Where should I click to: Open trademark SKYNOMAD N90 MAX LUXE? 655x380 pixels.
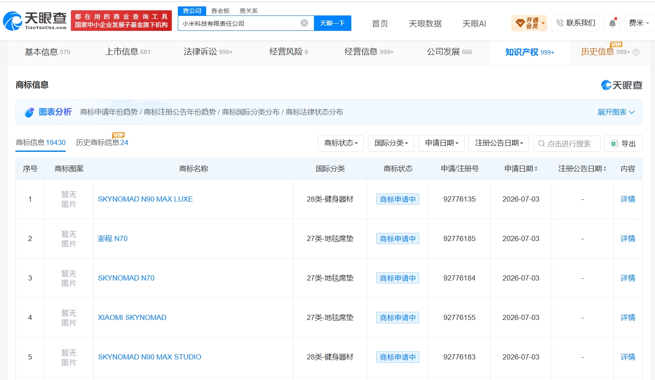[145, 199]
